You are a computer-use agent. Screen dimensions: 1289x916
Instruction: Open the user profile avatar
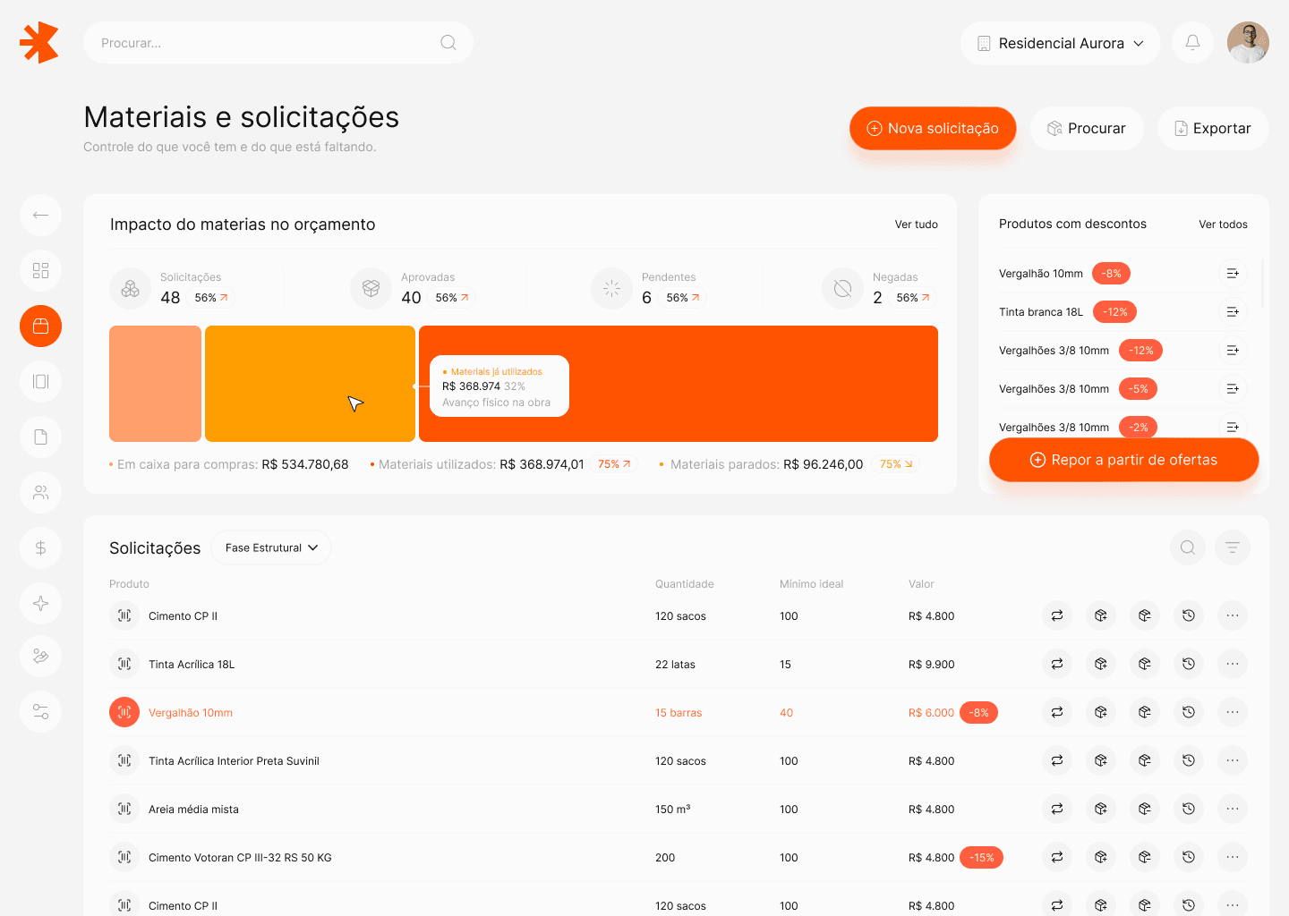click(1248, 42)
